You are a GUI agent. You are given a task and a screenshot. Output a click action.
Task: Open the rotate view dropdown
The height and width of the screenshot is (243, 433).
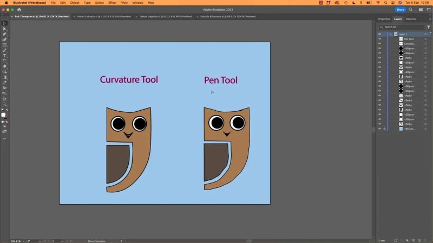point(40,241)
